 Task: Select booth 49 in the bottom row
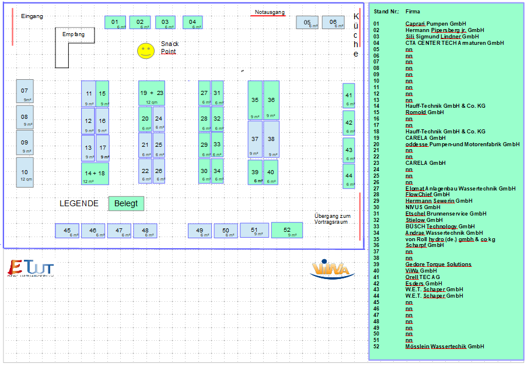click(x=200, y=231)
